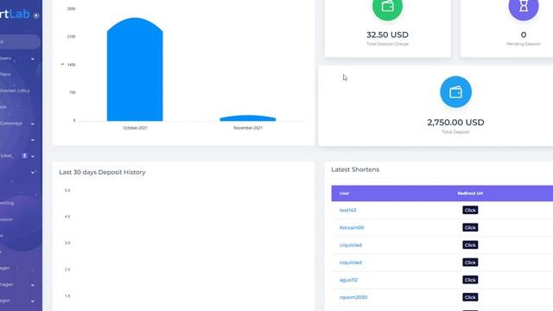Viewport: 553px width, 311px height.
Task: Open user link agus112
Action: click(x=348, y=280)
